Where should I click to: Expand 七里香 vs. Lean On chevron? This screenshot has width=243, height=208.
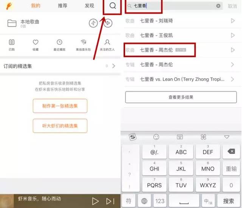coord(232,79)
